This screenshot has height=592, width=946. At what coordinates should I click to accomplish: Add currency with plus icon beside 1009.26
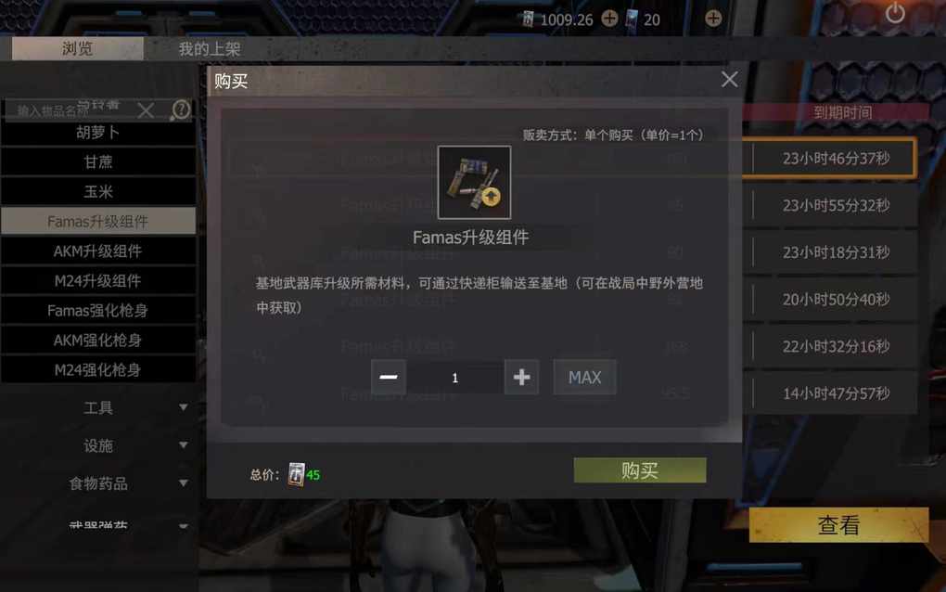pyautogui.click(x=609, y=19)
